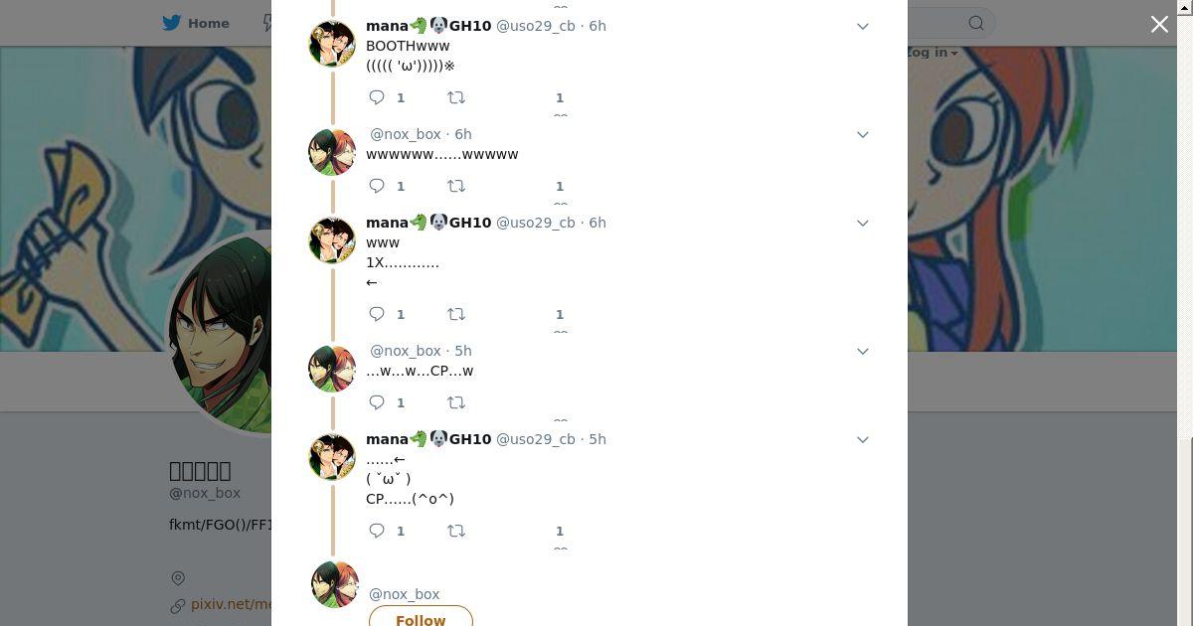Reply to the "BOOTHwww" tweet
1193x626 pixels.
point(377,97)
